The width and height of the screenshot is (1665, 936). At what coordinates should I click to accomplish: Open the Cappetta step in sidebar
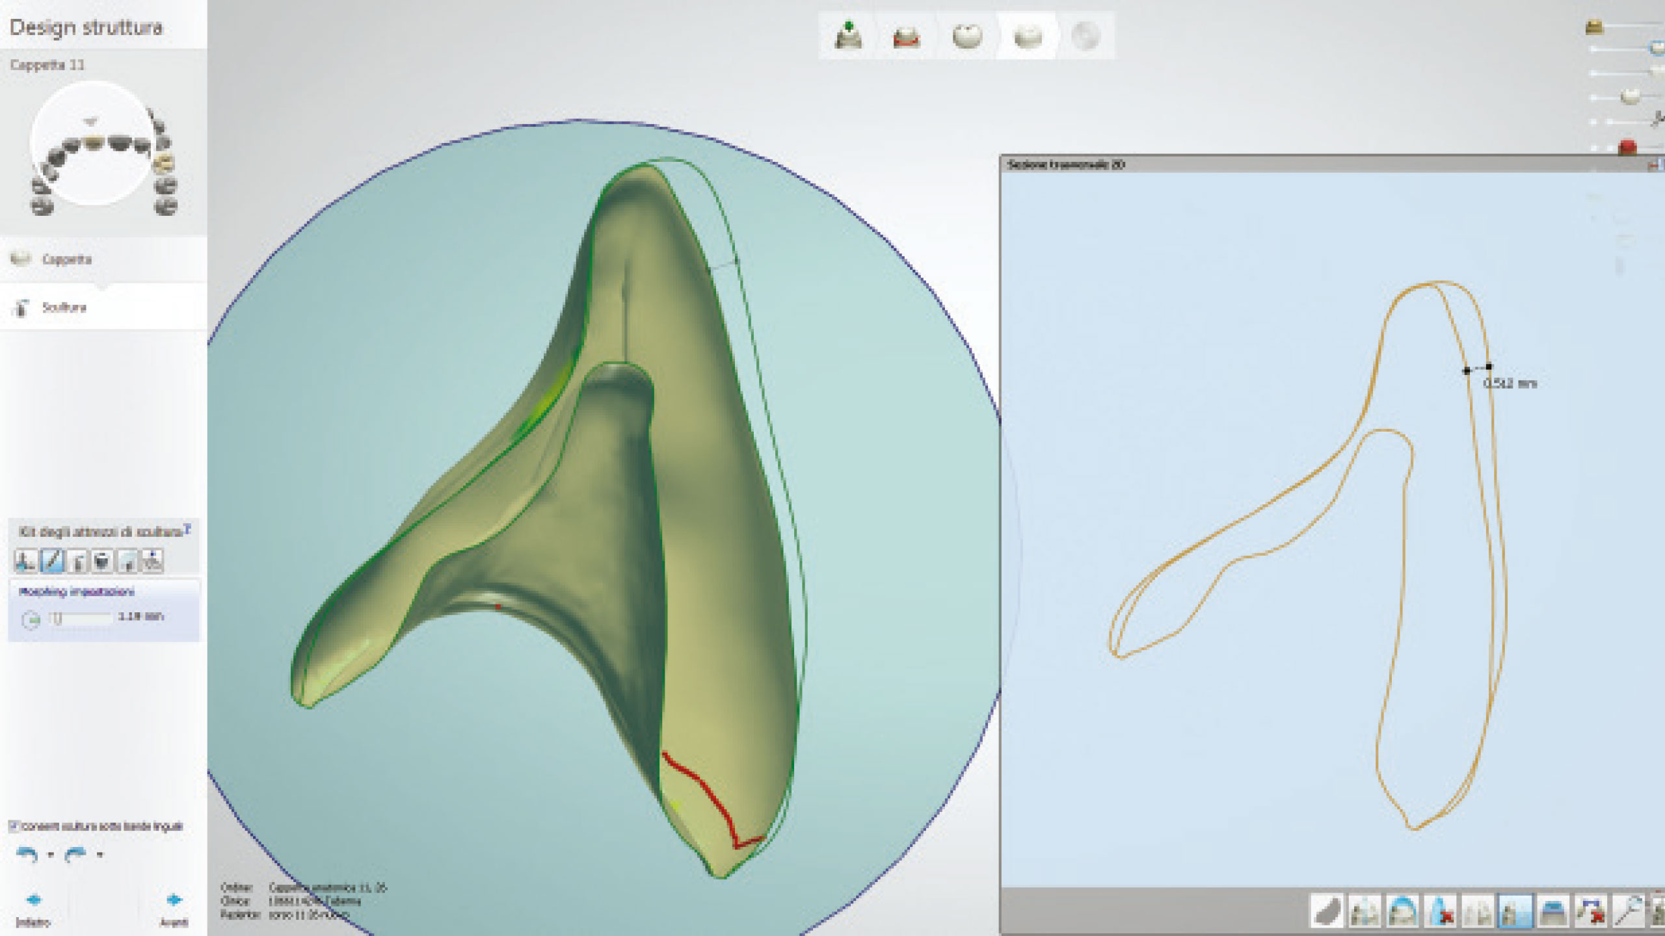click(x=66, y=259)
